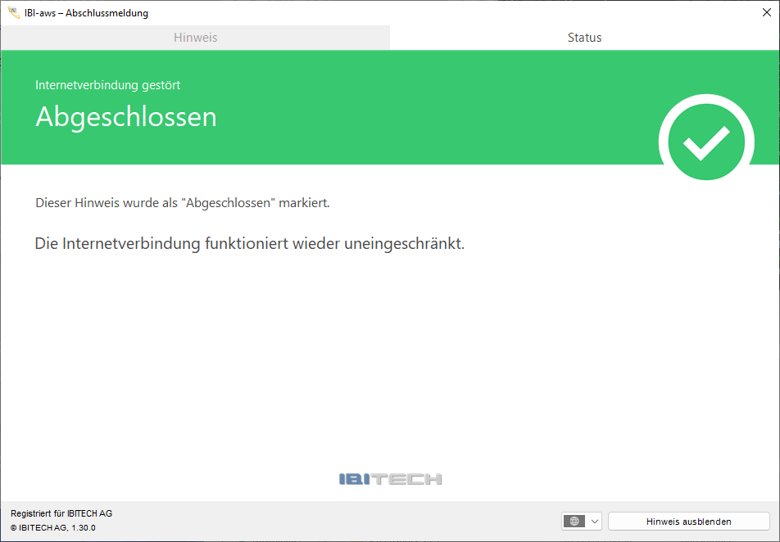780x542 pixels.
Task: Switch to the Status tab
Action: point(584,37)
